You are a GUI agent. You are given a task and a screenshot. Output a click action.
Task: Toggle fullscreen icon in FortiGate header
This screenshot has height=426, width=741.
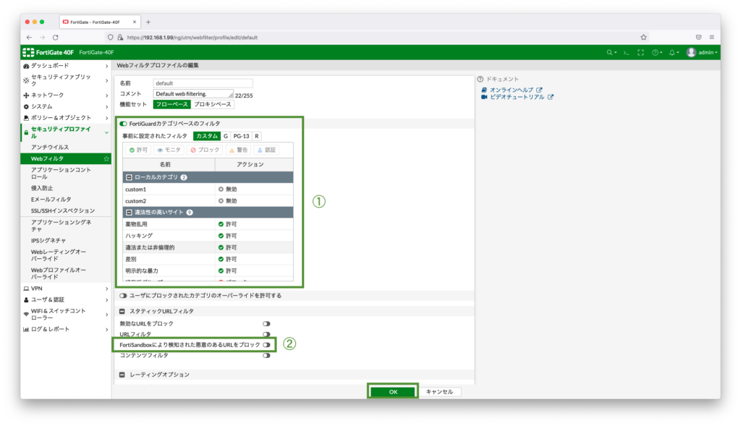tap(641, 52)
